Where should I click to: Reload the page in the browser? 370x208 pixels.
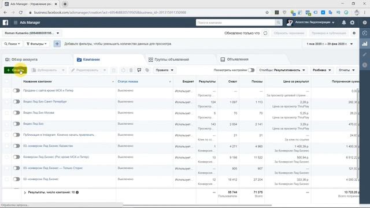pos(21,13)
